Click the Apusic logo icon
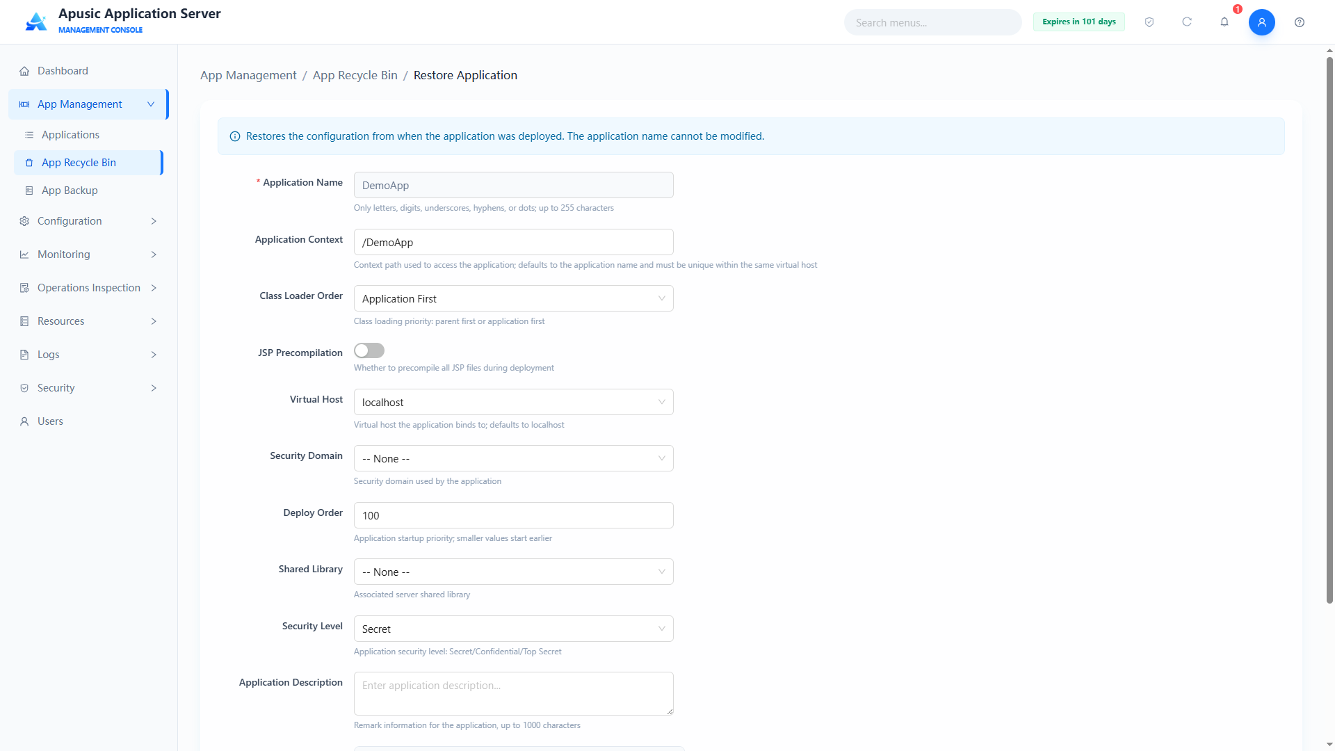This screenshot has height=751, width=1335. pos(36,22)
